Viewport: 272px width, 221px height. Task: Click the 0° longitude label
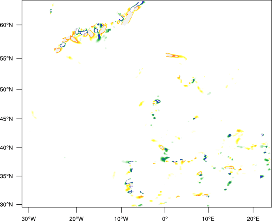[165, 219]
